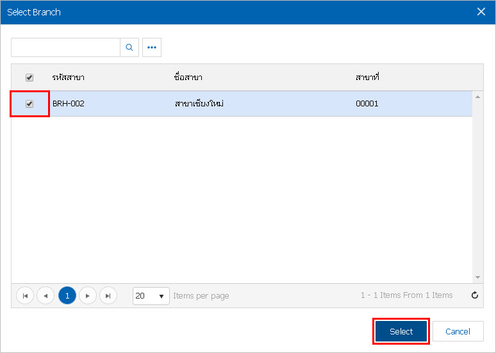
Task: Open the items per page dropdown
Action: (x=151, y=296)
